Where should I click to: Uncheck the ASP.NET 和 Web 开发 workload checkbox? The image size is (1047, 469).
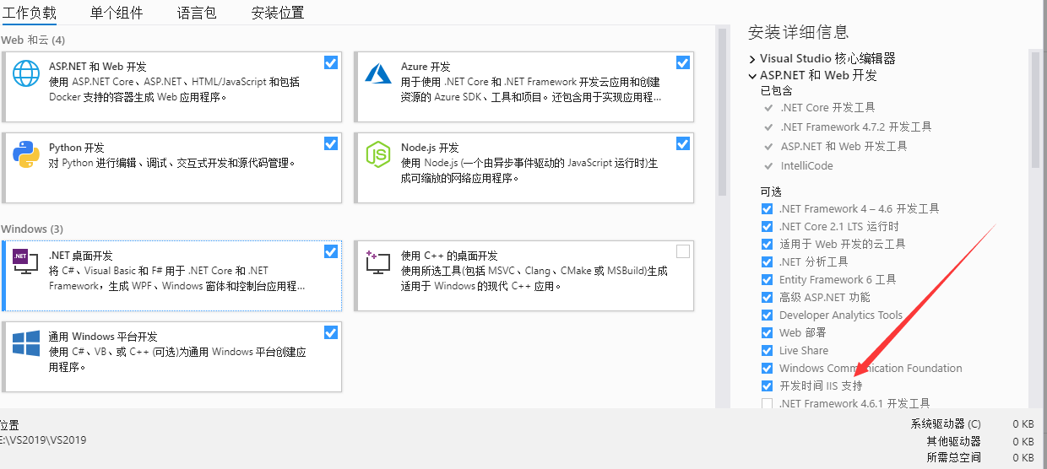coord(330,62)
